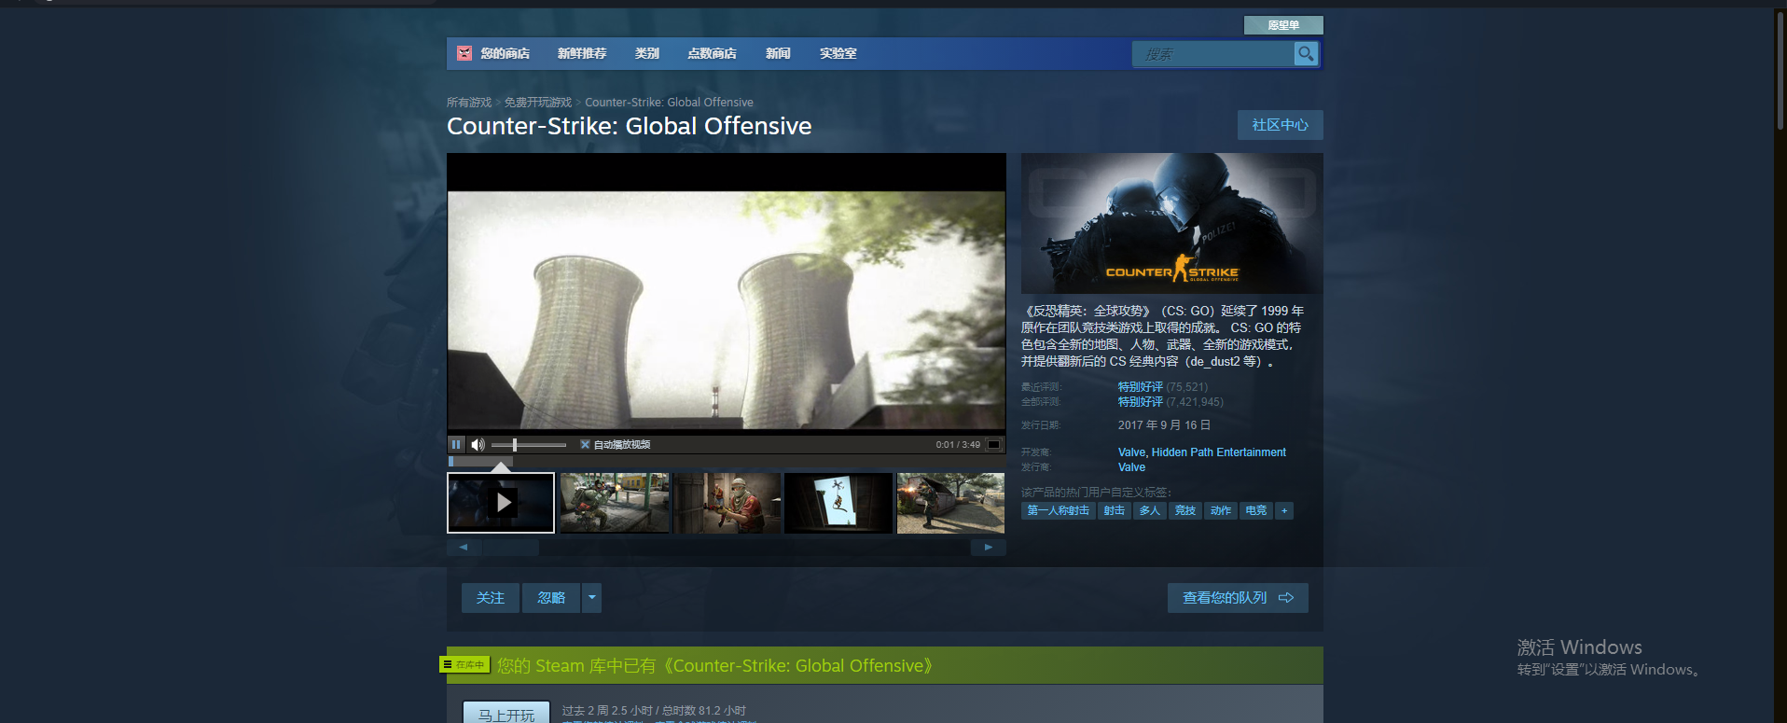Click the 忽略 ignore button
The height and width of the screenshot is (723, 1787).
(x=551, y=598)
